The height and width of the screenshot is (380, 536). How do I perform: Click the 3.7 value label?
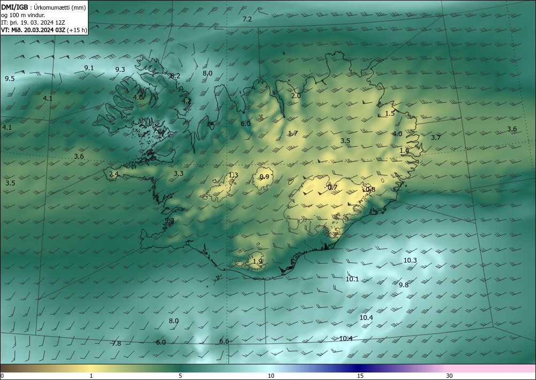[436, 138]
